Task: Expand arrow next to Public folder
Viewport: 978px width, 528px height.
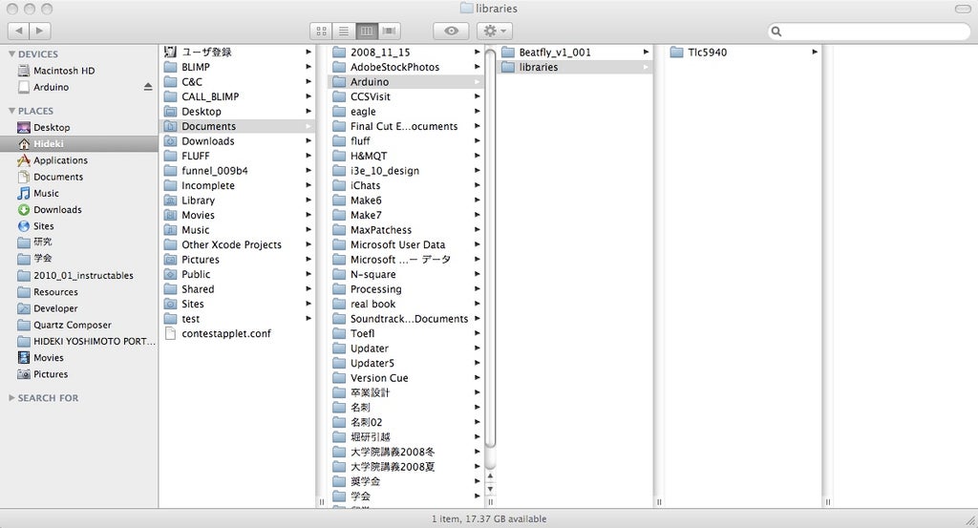Action: 308,274
